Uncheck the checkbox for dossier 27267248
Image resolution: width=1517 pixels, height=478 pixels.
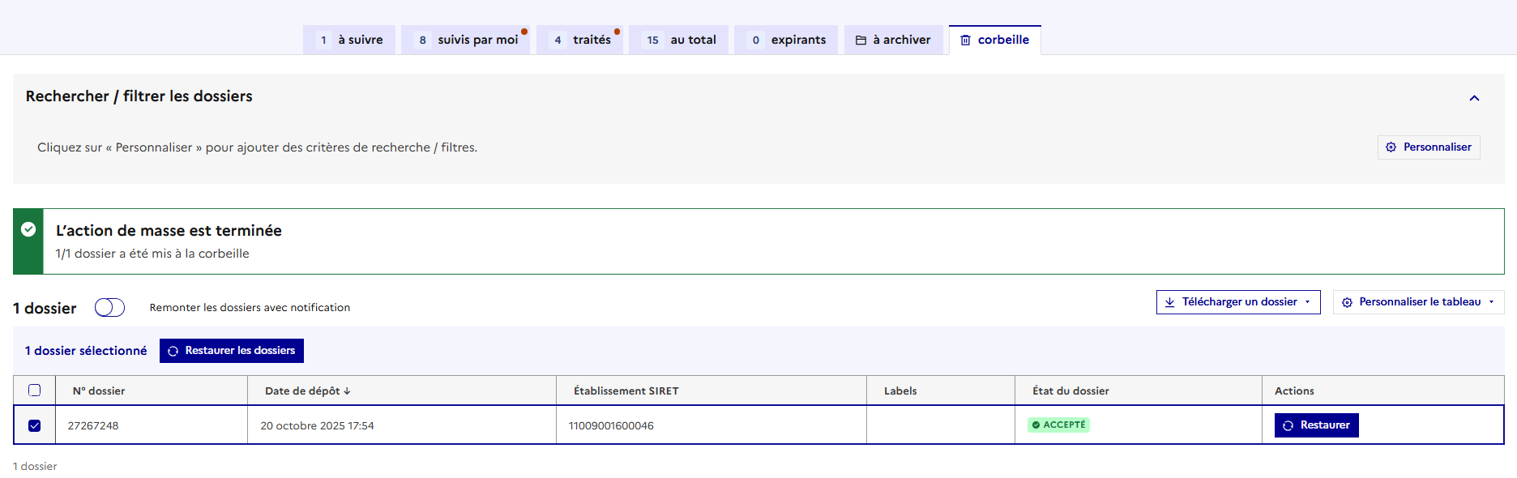point(34,425)
